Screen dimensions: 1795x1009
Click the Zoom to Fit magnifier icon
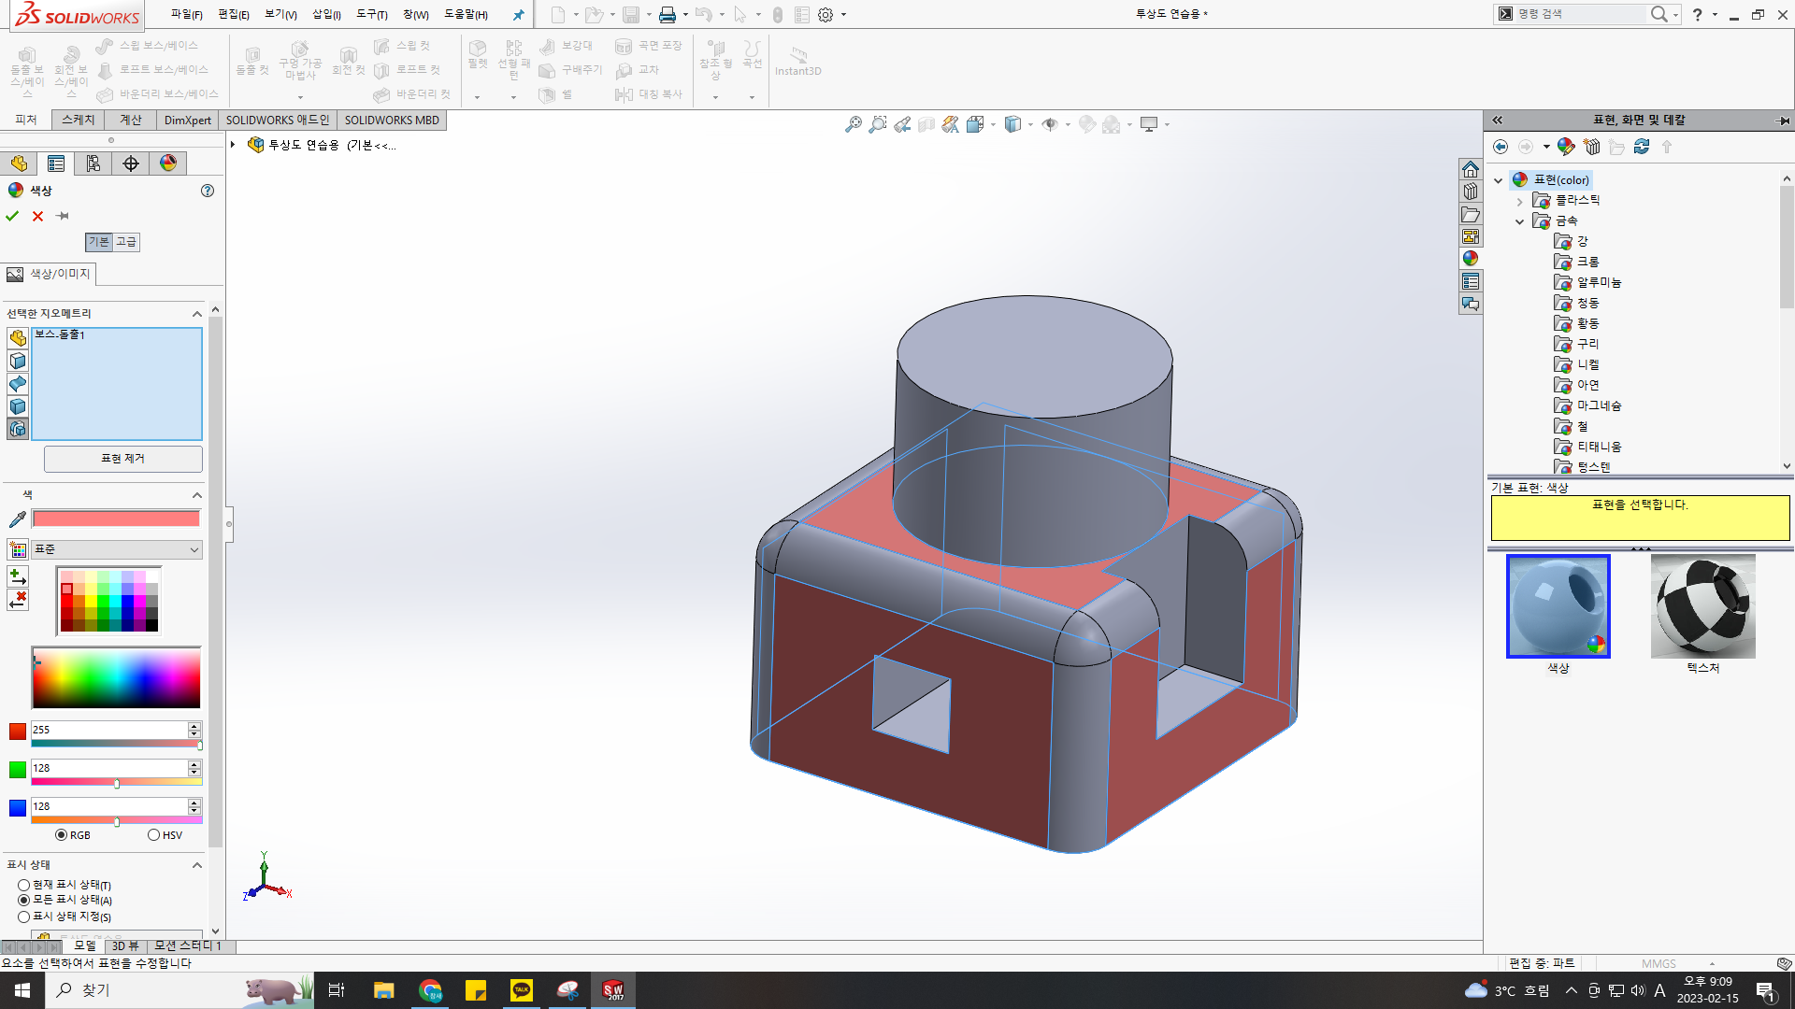[853, 124]
